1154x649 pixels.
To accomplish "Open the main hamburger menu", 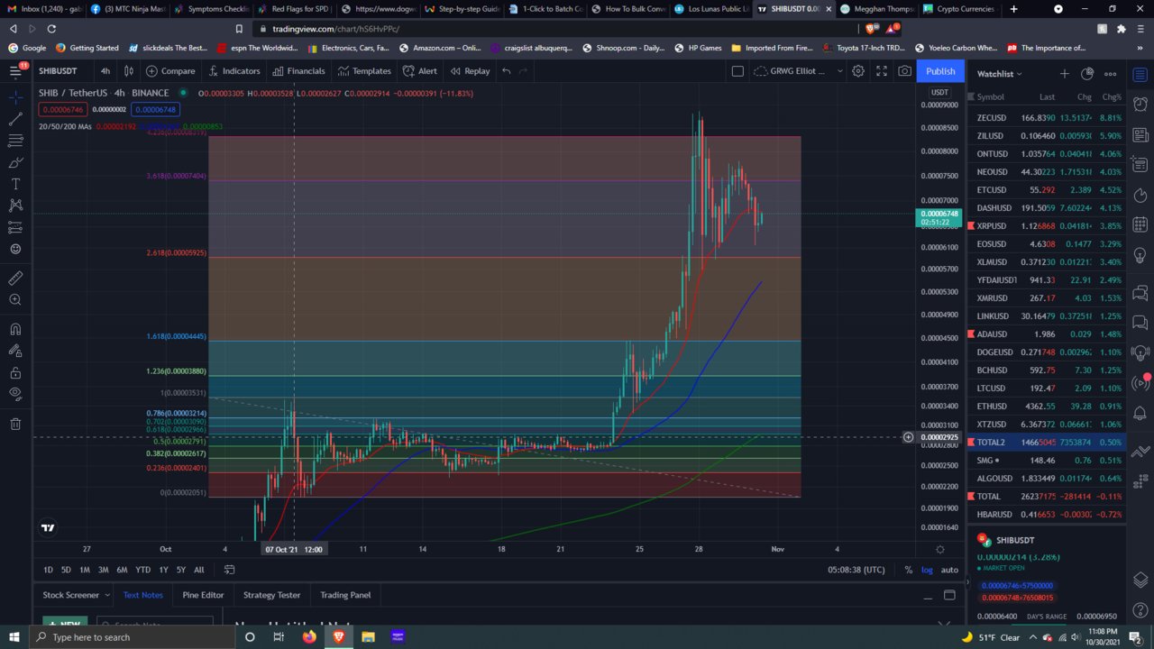I will 15,70.
